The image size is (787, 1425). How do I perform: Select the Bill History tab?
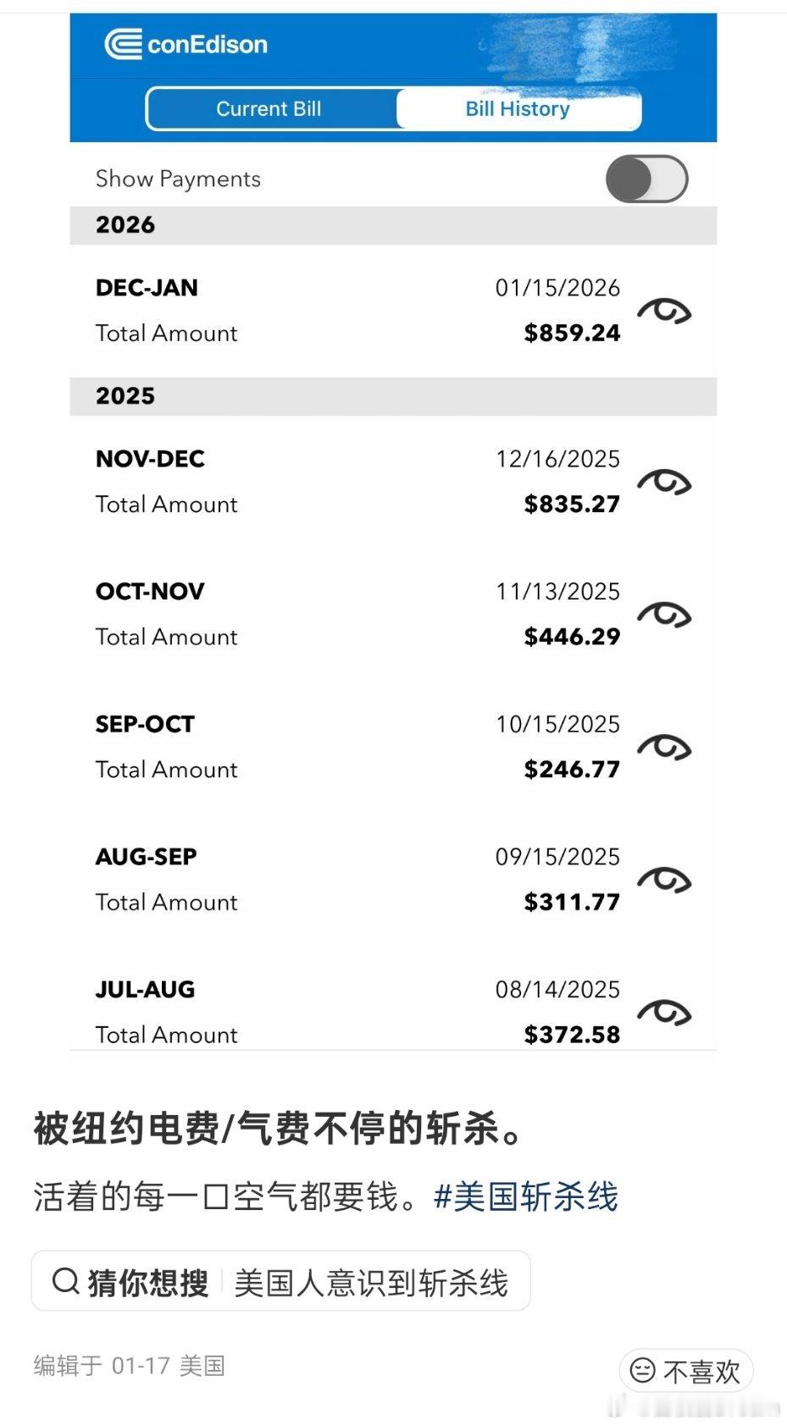click(x=518, y=109)
